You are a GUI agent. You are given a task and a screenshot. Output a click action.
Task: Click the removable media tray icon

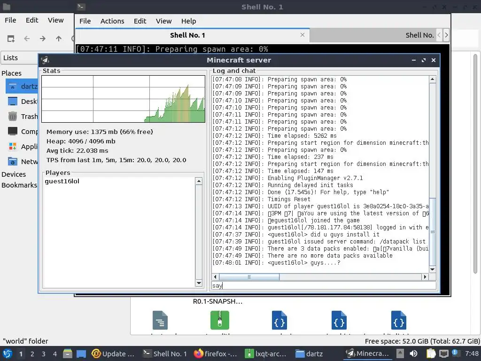pyautogui.click(x=400, y=353)
